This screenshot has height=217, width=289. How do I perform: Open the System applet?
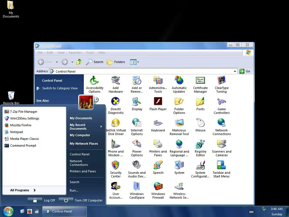point(179,168)
